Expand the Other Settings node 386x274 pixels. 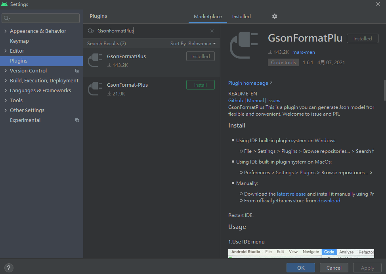coord(6,110)
